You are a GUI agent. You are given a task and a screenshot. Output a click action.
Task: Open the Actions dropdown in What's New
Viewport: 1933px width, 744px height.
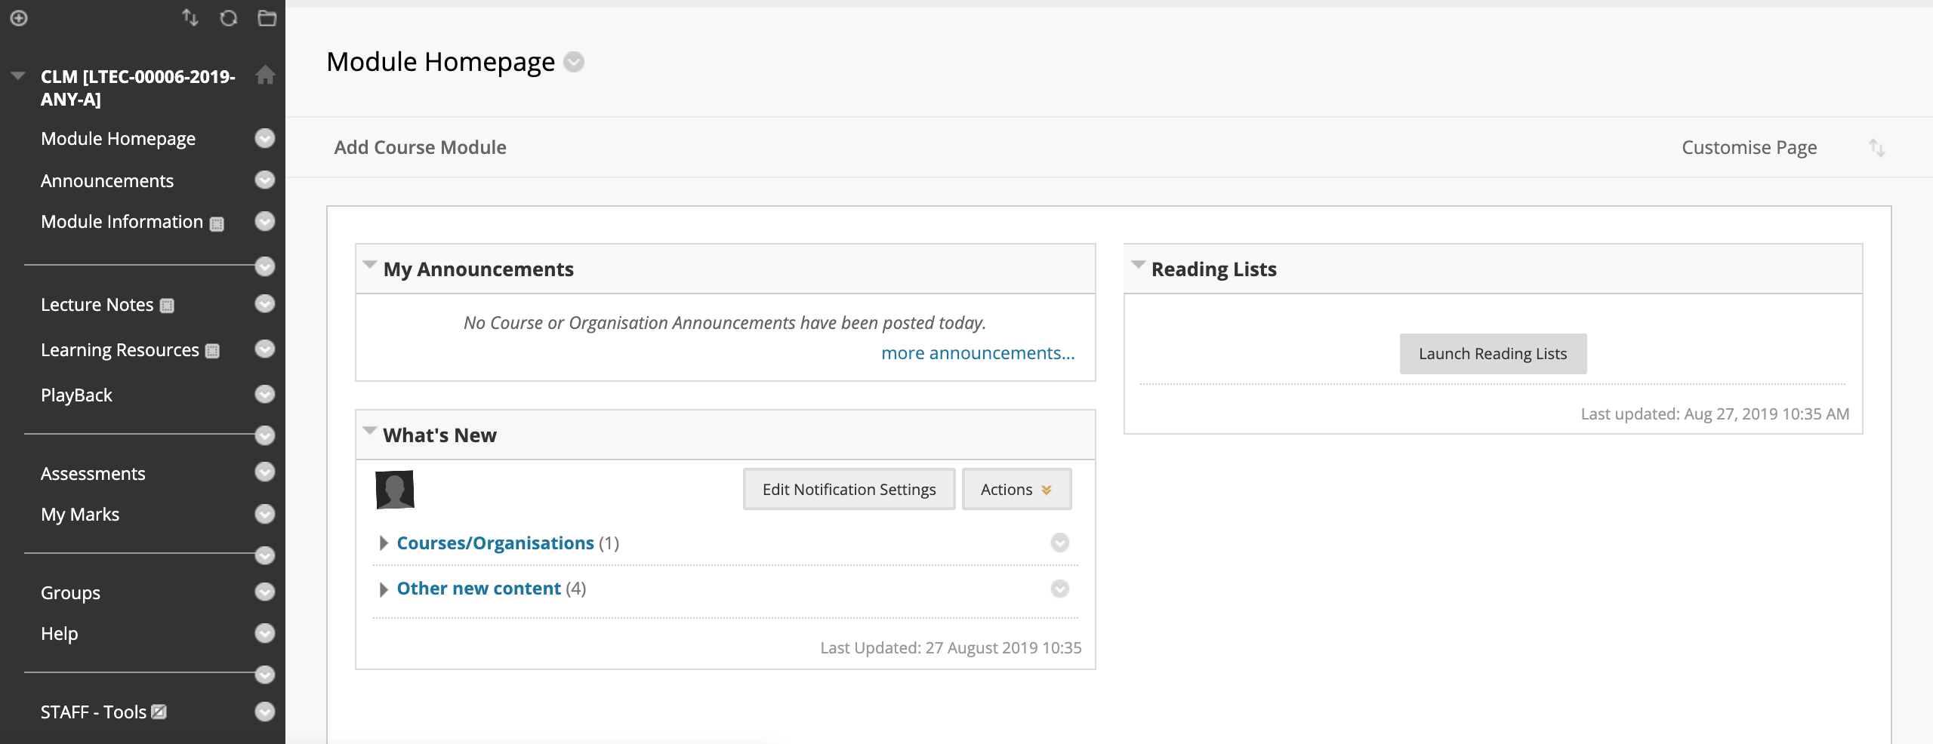[x=1016, y=490]
